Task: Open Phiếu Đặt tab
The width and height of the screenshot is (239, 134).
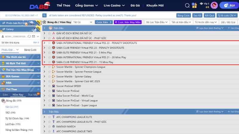Action: (10, 50)
